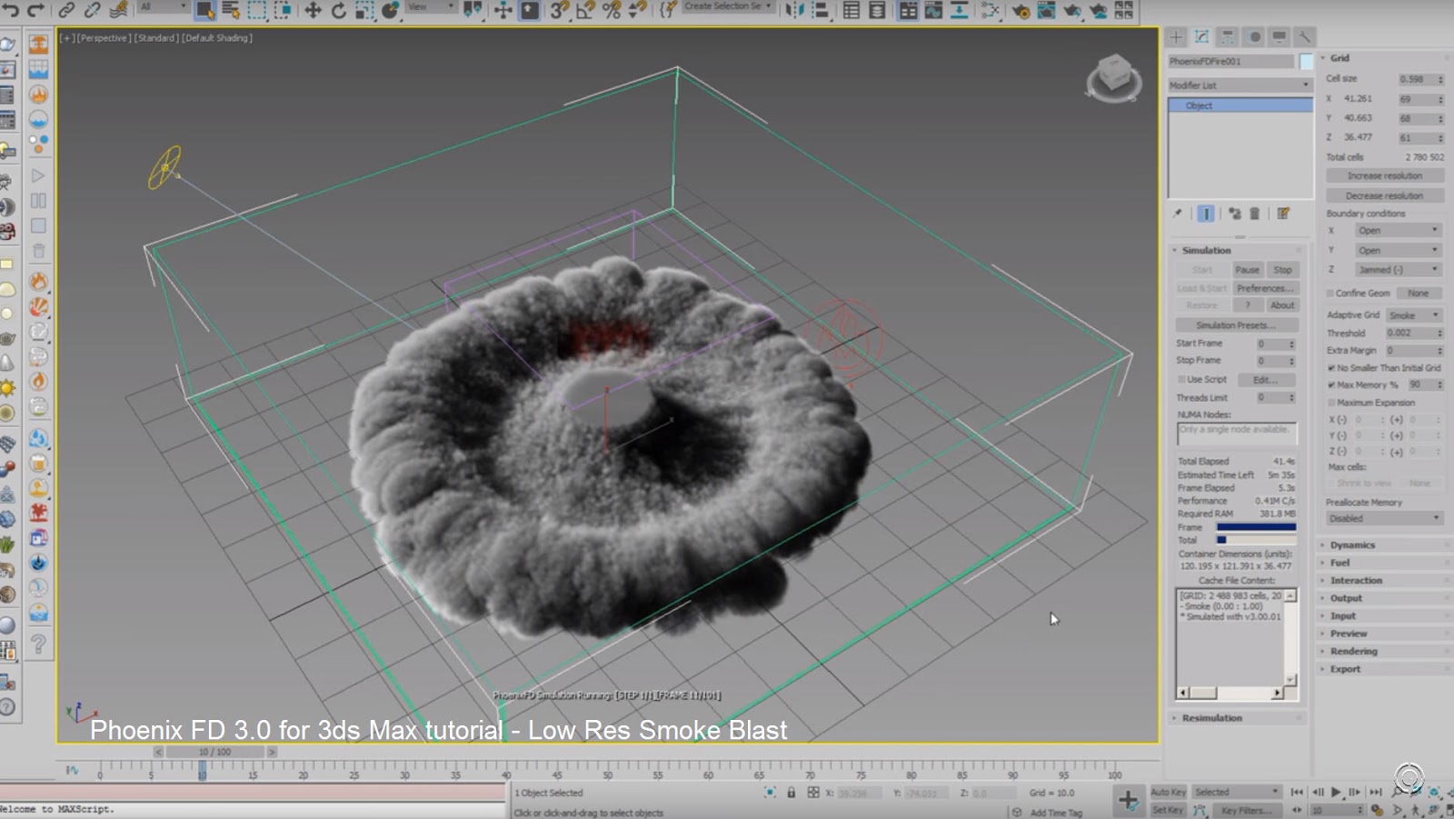Viewport: 1454px width, 819px height.
Task: Disable the Max Memory % checkbox
Action: click(1330, 384)
